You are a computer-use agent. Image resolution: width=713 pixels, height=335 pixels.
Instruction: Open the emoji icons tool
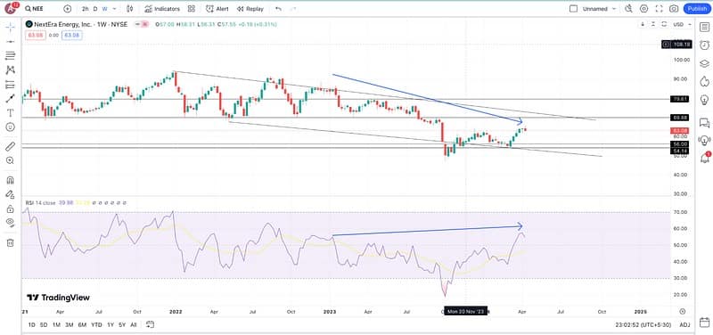(x=10, y=127)
